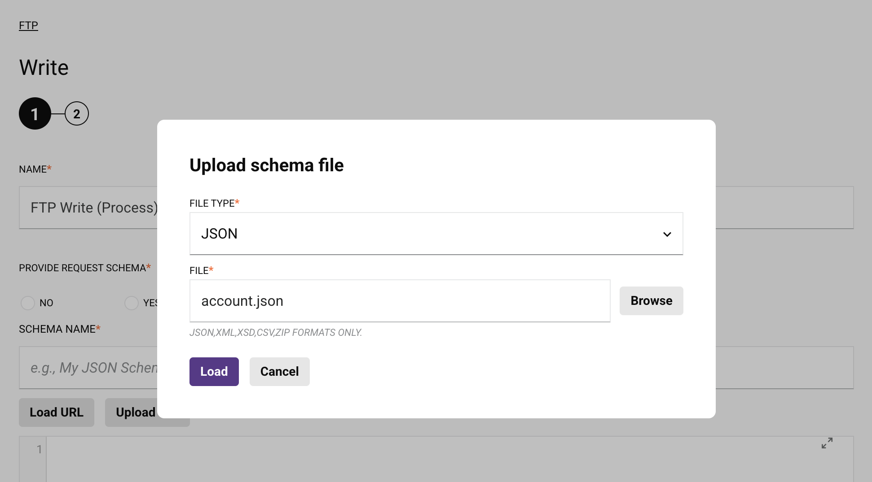Click the Load URL button
Screen dimensions: 872x482
57,413
